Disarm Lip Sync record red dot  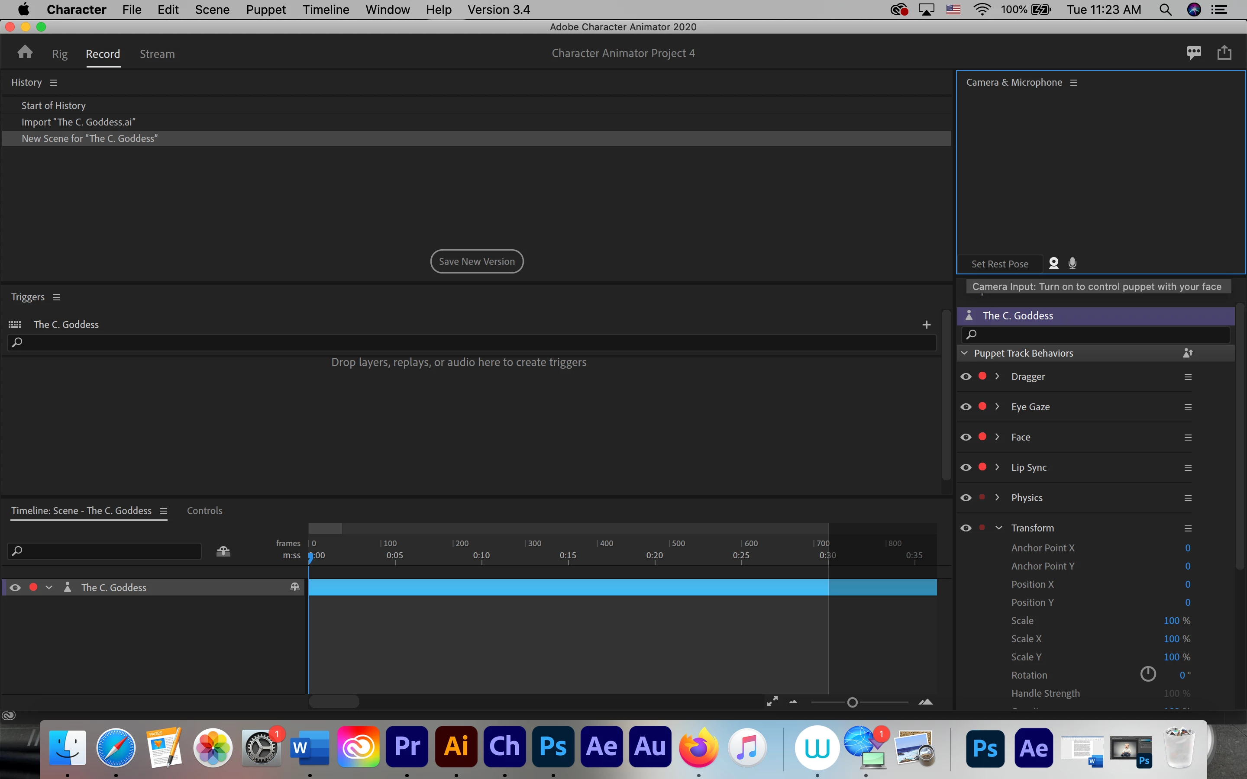[982, 467]
